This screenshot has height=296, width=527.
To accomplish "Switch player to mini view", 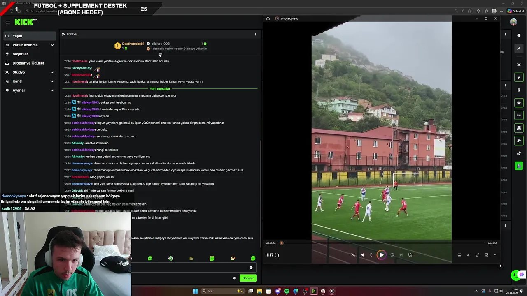I will [x=487, y=255].
